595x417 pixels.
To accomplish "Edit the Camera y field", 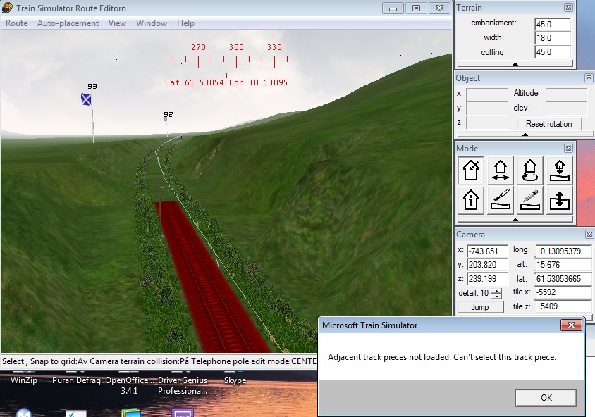I will click(487, 265).
